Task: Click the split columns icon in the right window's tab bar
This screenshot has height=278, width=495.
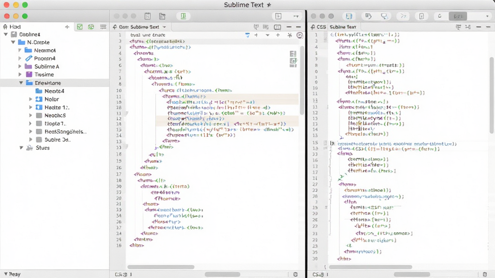Action: [468, 27]
